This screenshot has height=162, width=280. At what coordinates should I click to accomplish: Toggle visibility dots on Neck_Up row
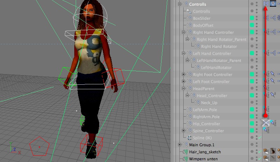[x=257, y=102]
